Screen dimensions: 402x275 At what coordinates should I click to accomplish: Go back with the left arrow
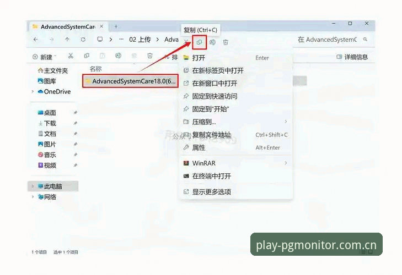pos(36,40)
